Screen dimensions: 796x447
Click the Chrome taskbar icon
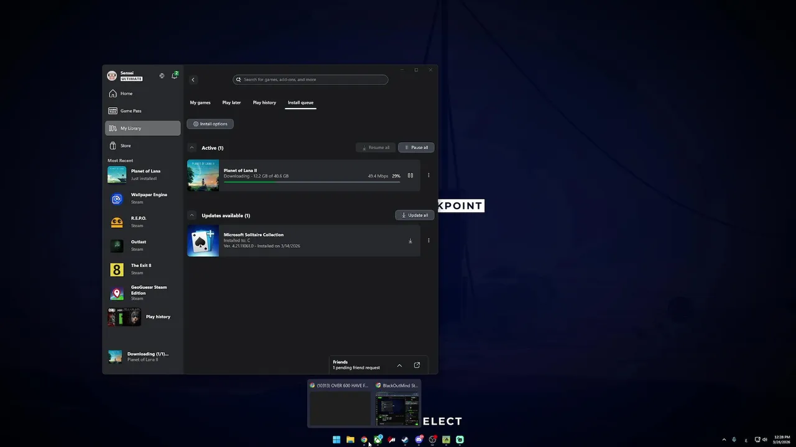coord(364,440)
